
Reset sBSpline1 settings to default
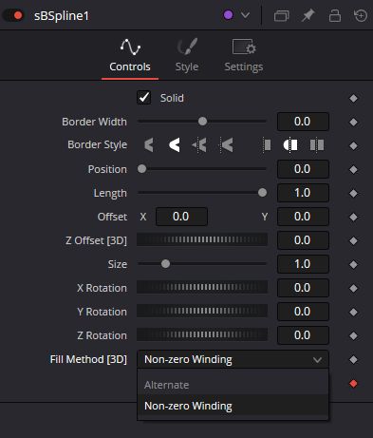[361, 15]
